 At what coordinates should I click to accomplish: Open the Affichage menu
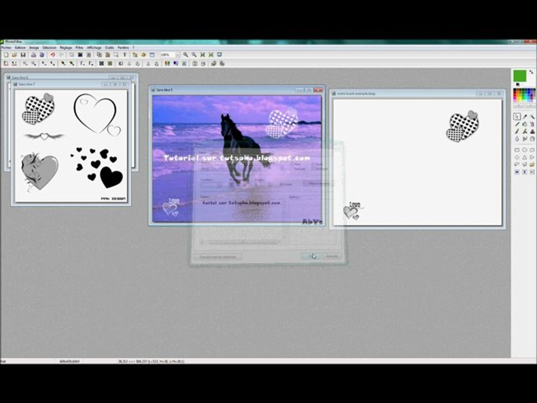pos(94,48)
